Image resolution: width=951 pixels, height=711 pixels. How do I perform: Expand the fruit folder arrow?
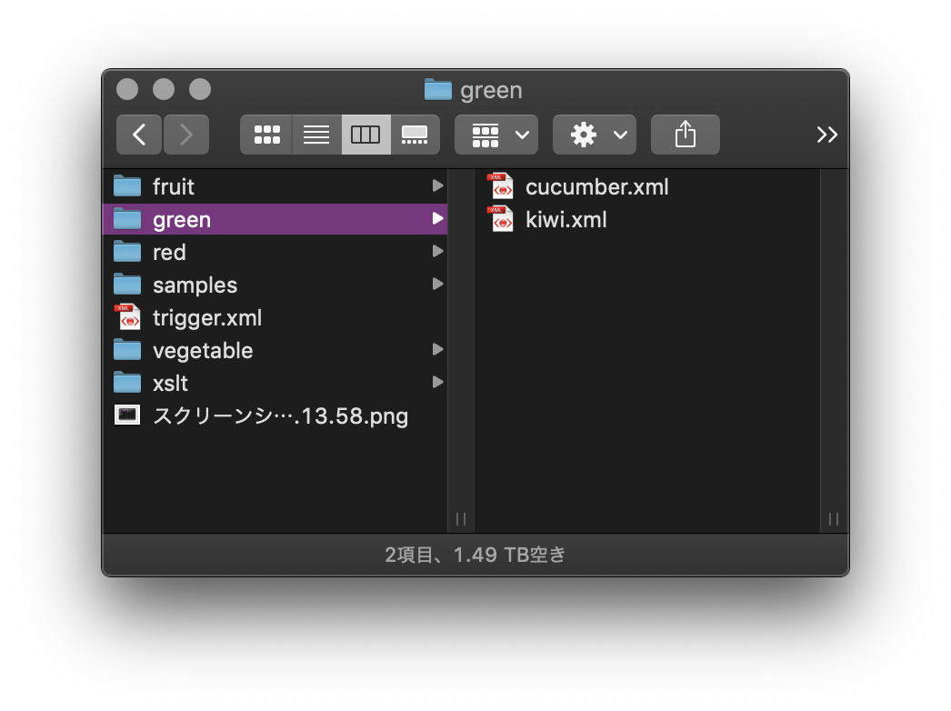(437, 185)
